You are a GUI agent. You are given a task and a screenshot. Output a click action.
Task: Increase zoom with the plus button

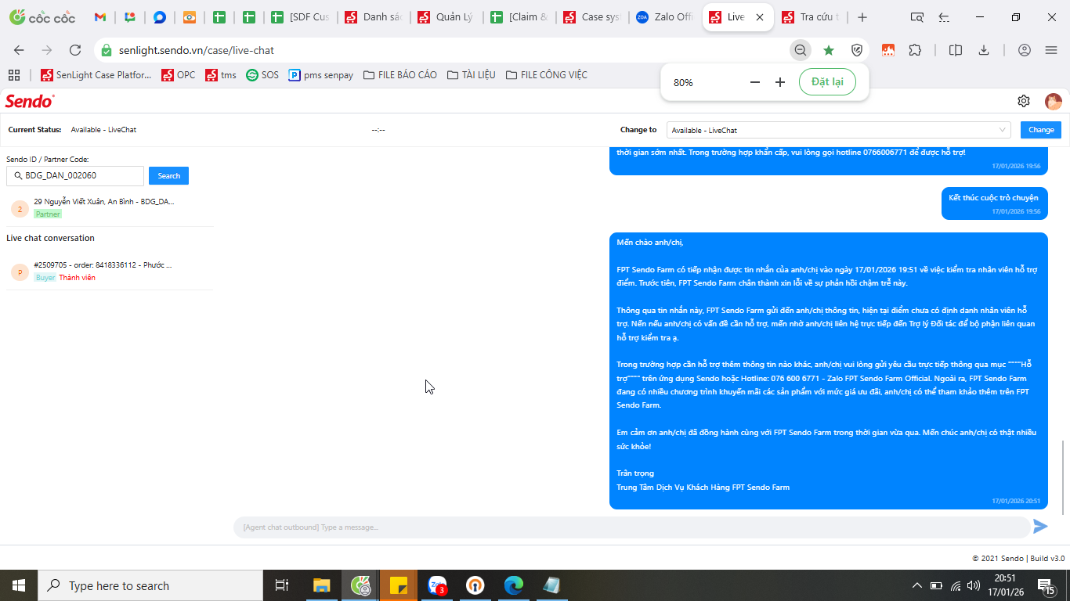780,82
